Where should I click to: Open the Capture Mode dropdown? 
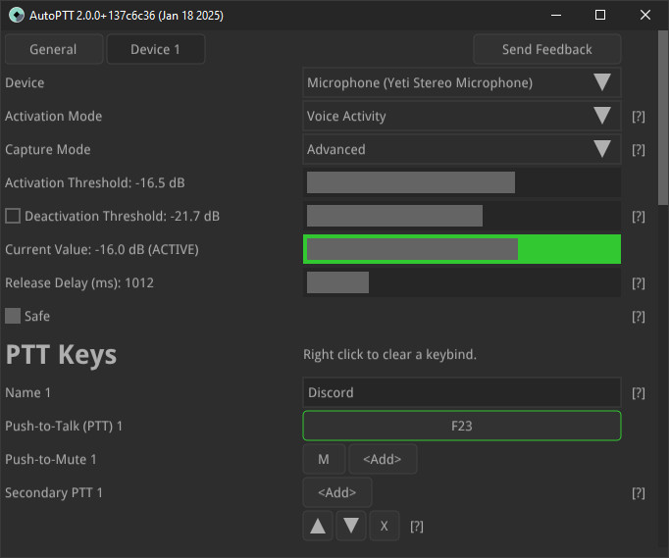click(x=462, y=150)
